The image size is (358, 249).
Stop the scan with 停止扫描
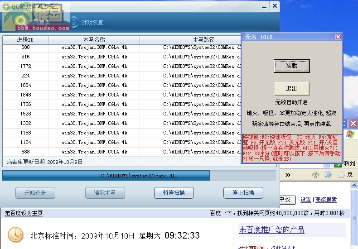[243, 193]
